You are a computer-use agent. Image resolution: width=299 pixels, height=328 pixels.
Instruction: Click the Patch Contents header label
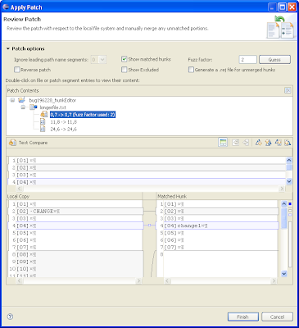pos(23,90)
